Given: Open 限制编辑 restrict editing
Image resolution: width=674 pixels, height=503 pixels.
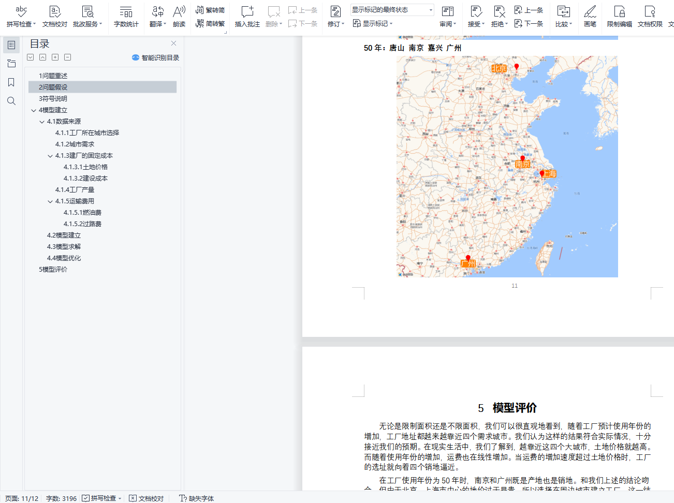Looking at the screenshot, I should click(619, 17).
